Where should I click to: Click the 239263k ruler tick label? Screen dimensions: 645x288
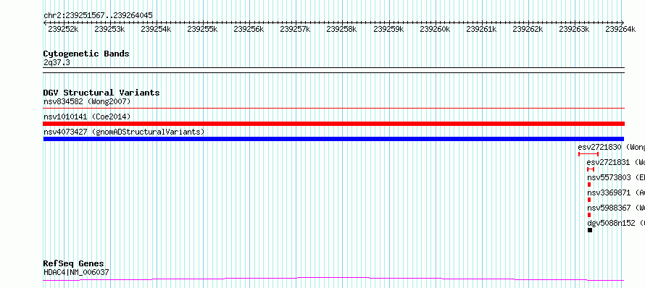click(x=575, y=29)
